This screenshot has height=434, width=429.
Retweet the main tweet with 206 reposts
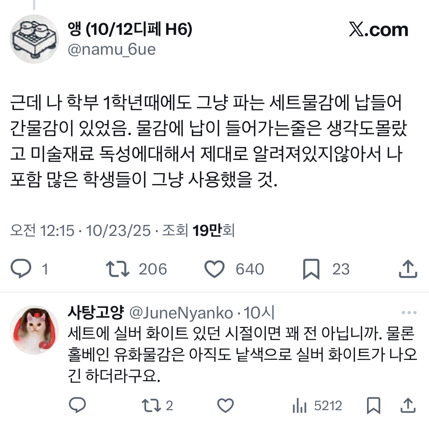click(118, 269)
